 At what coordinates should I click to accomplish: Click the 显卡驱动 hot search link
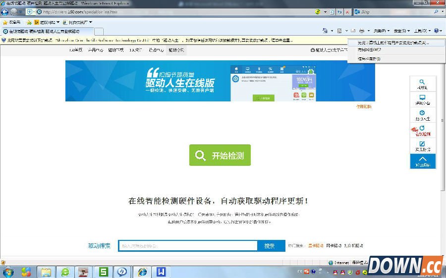click(316, 246)
